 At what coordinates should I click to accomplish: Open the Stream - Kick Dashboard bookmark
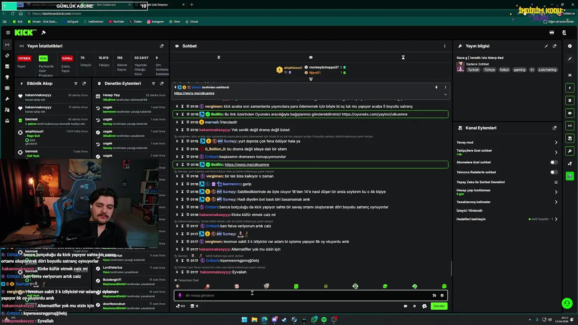point(42,22)
